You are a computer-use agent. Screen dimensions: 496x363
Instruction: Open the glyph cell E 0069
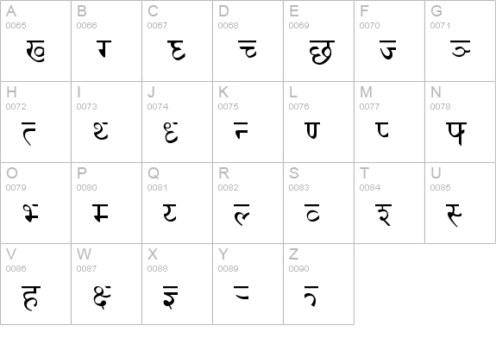pos(318,41)
